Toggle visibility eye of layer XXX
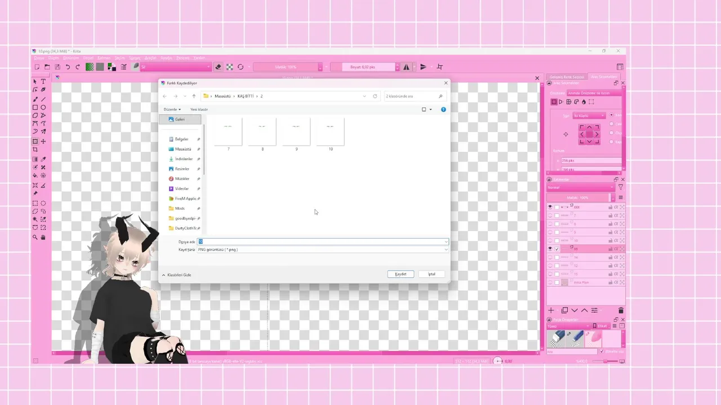This screenshot has width=721, height=405. click(550, 207)
